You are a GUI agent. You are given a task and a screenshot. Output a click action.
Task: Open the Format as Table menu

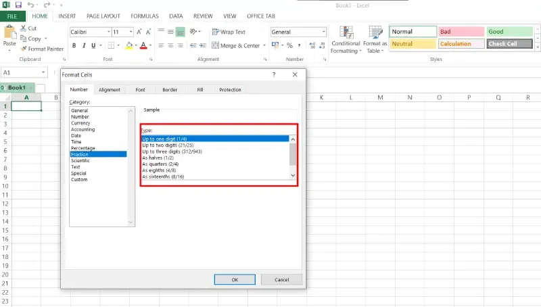(375, 40)
